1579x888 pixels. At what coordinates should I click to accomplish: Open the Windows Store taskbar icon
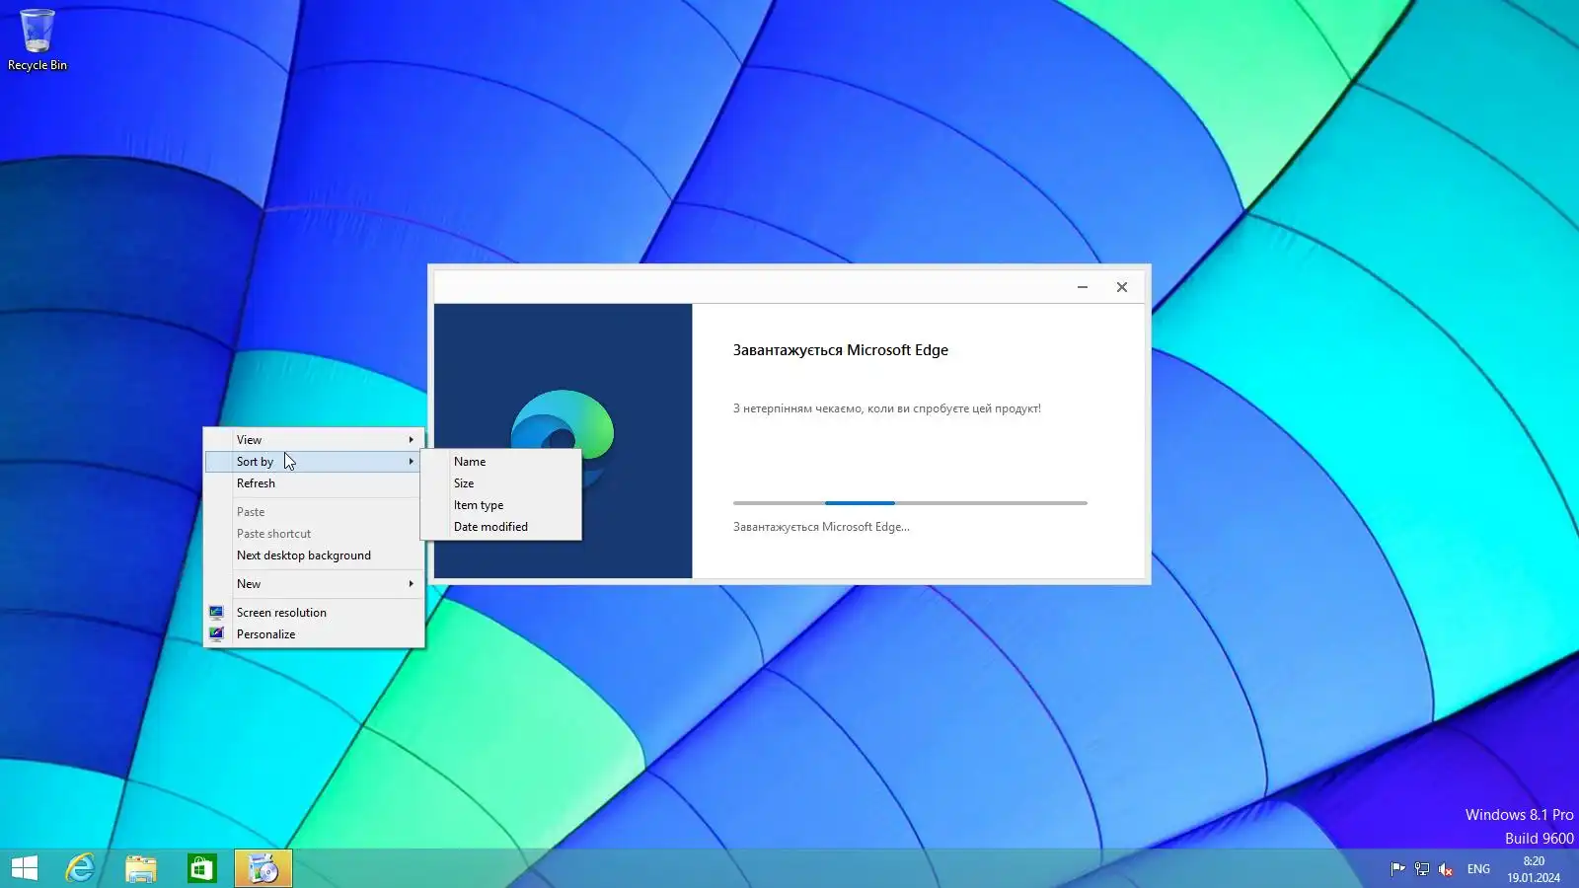coord(202,868)
